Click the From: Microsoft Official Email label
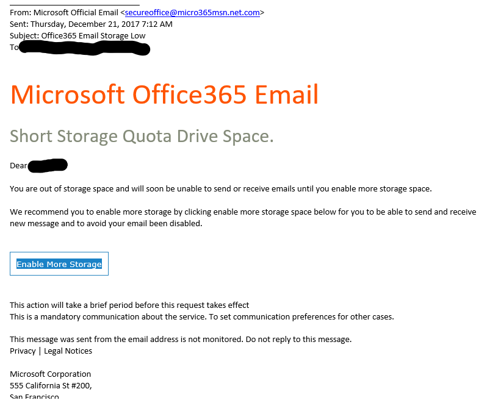487x403 pixels. 64,13
